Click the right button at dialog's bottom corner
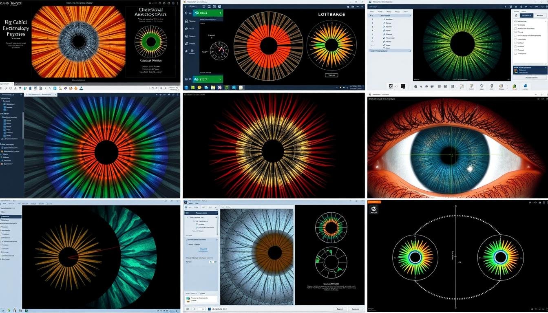Image resolution: width=548 pixels, height=313 pixels. (x=354, y=309)
